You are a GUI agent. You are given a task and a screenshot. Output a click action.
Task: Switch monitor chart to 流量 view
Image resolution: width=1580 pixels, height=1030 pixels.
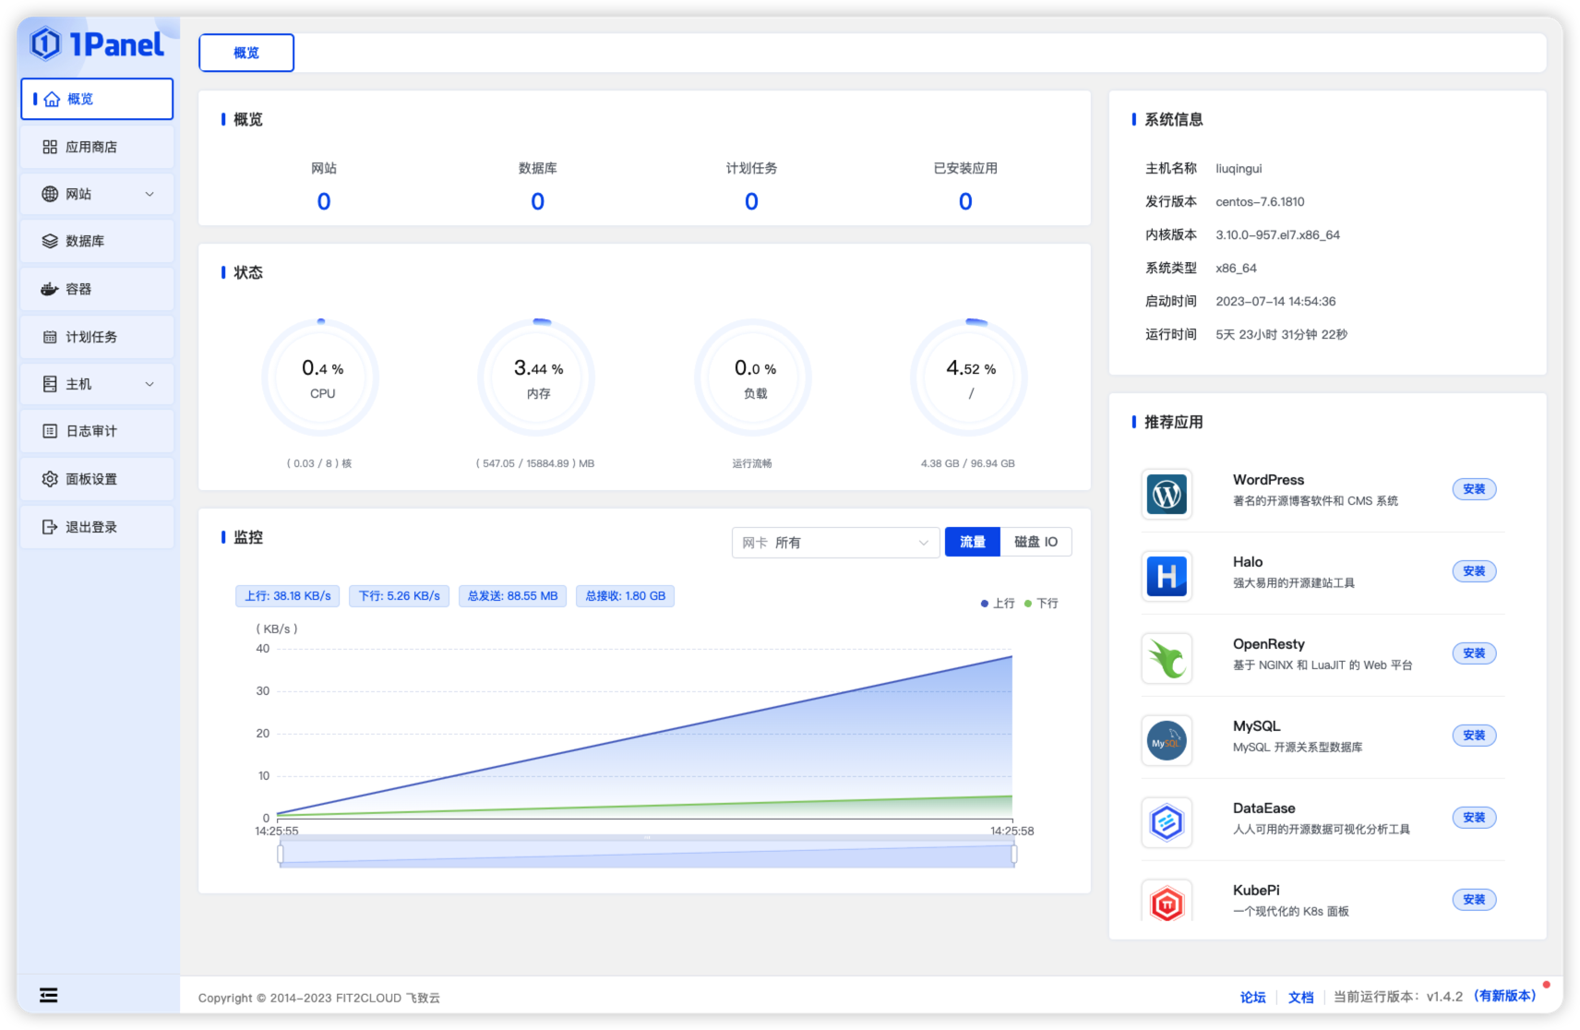point(972,543)
